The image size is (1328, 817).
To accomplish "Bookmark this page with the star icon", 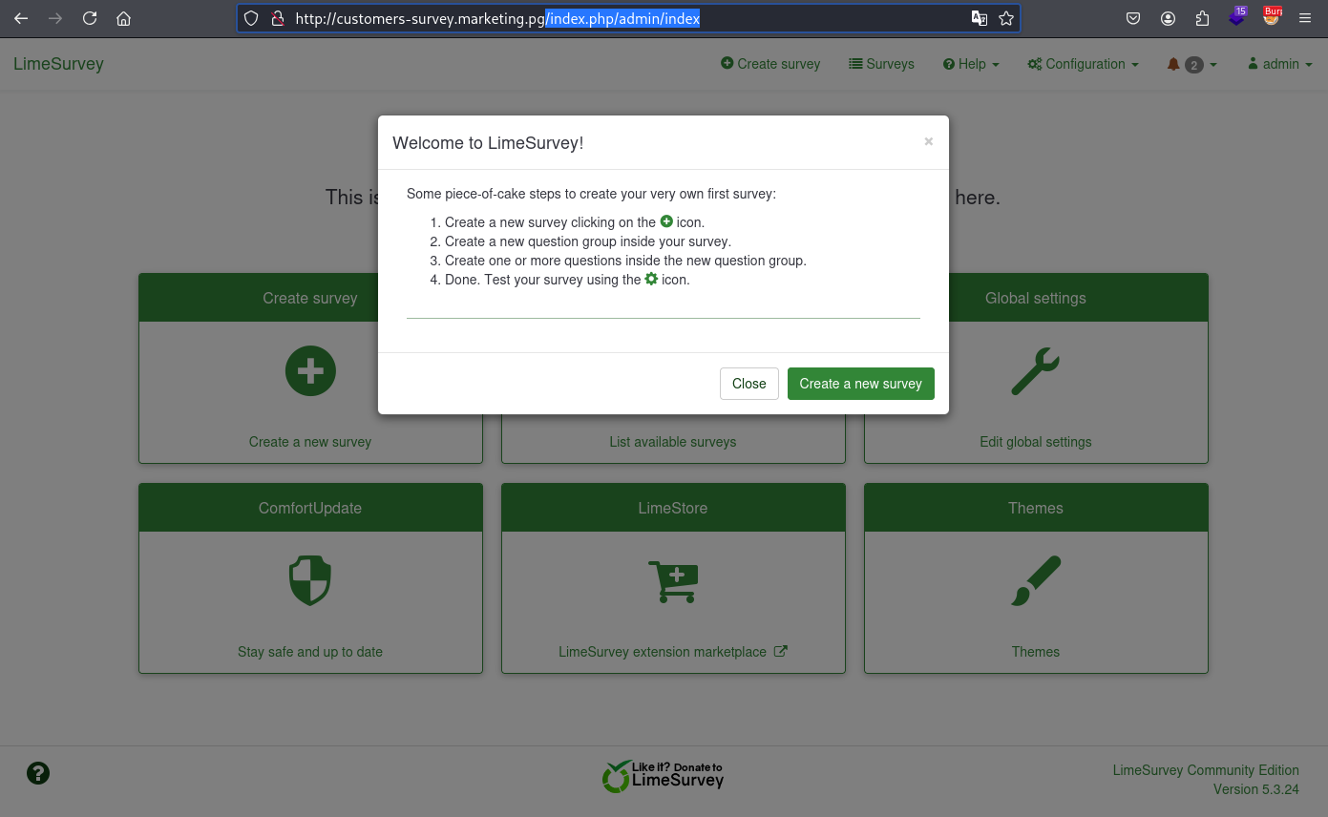I will (1006, 18).
